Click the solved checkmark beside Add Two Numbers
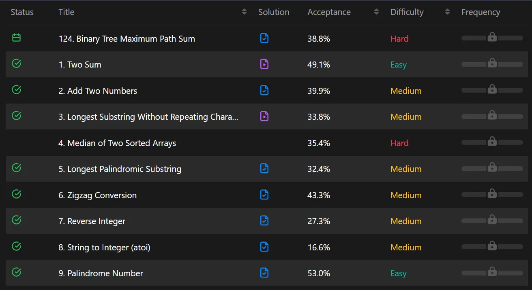Image resolution: width=532 pixels, height=290 pixels. click(x=16, y=90)
